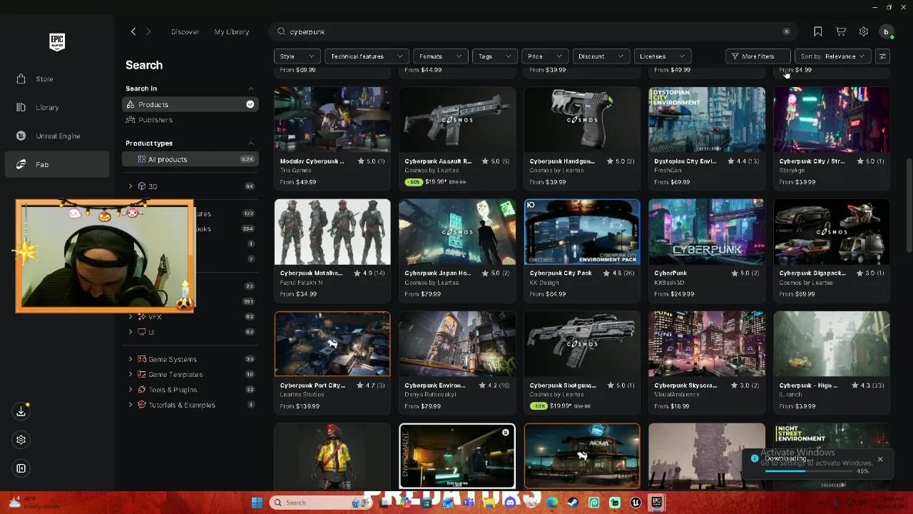The width and height of the screenshot is (913, 514).
Task: Switch to the Discover tab
Action: click(185, 31)
